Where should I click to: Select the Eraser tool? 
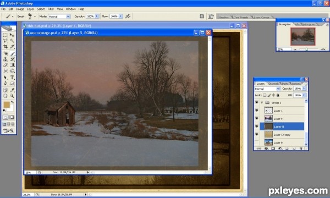tap(5, 65)
